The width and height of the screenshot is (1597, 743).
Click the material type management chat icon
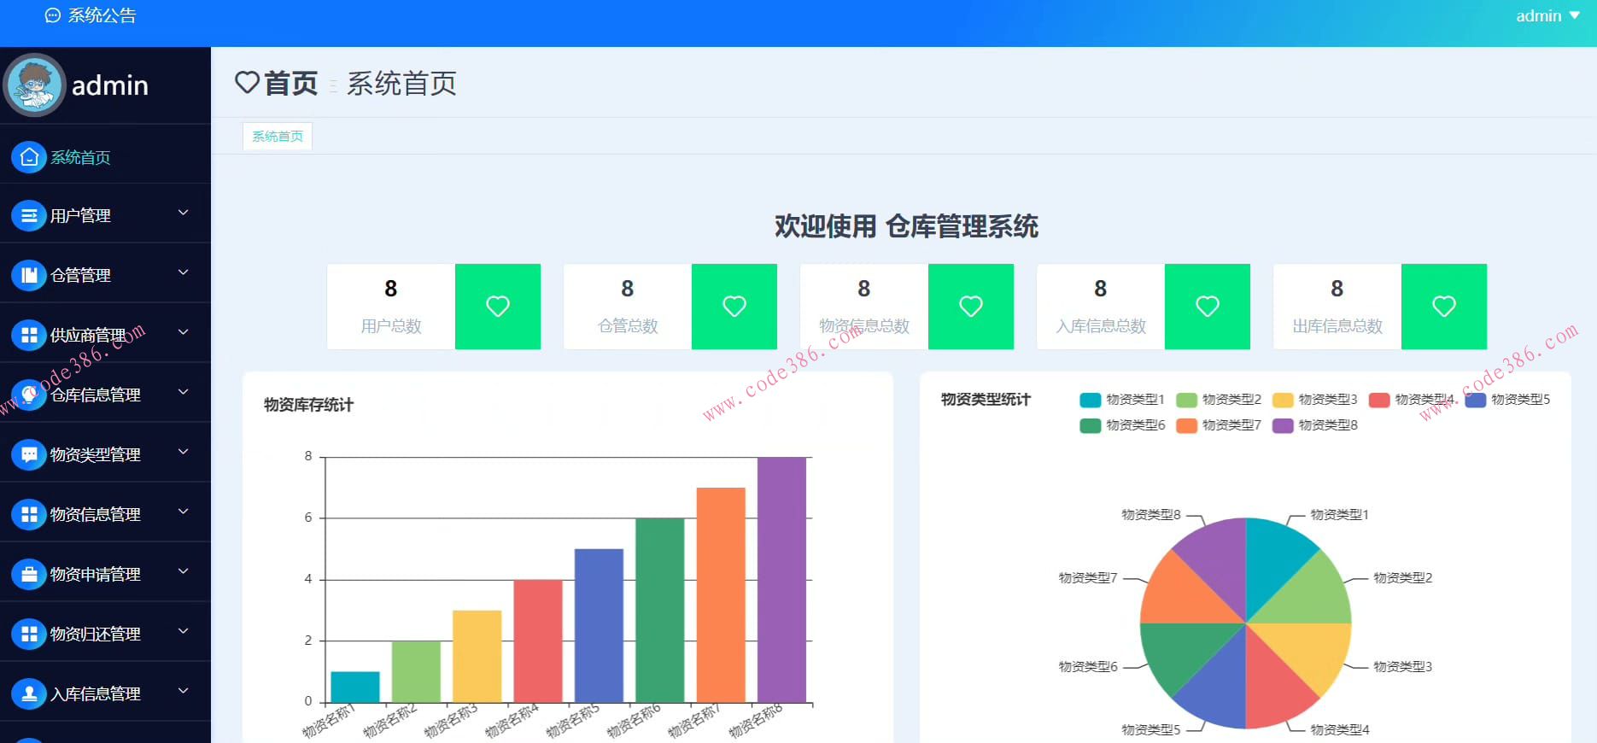29,454
